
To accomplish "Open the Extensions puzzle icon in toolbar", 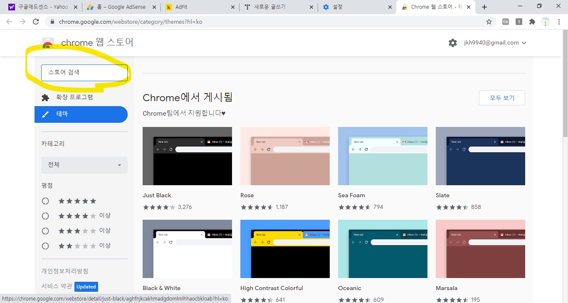I will point(532,22).
